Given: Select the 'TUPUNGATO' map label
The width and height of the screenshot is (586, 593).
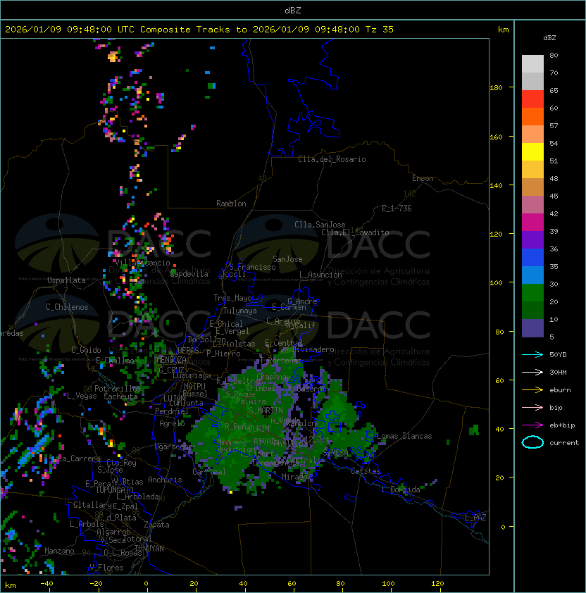Looking at the screenshot, I should [x=114, y=489].
